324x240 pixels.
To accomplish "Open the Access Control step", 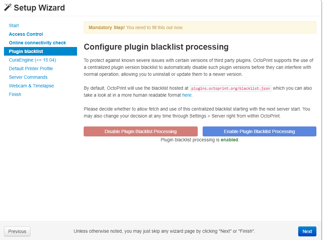I will tap(26, 34).
